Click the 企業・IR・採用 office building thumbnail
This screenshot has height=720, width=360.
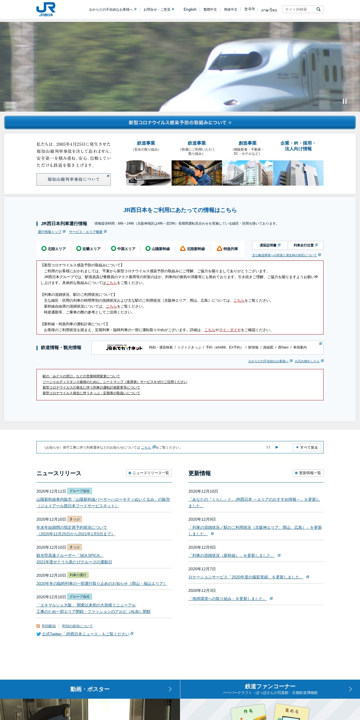[x=298, y=173]
